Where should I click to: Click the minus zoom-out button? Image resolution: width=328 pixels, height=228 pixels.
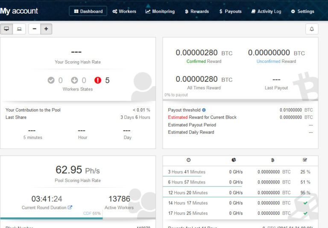35,29
